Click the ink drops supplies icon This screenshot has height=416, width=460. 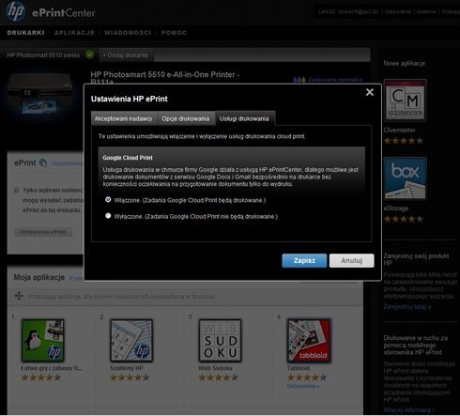coord(299,80)
